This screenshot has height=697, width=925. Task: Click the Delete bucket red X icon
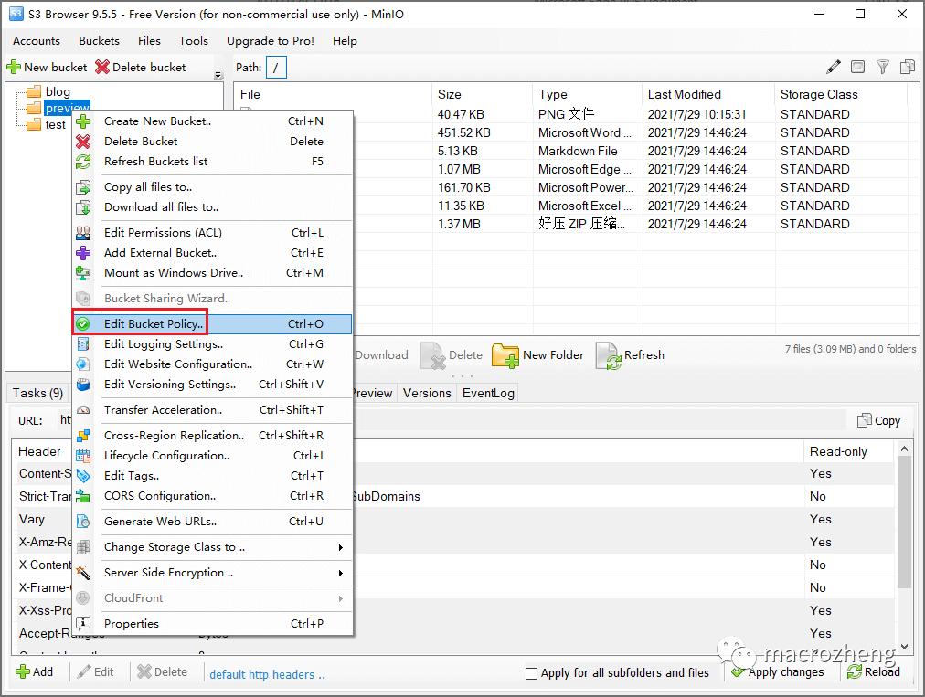point(102,68)
